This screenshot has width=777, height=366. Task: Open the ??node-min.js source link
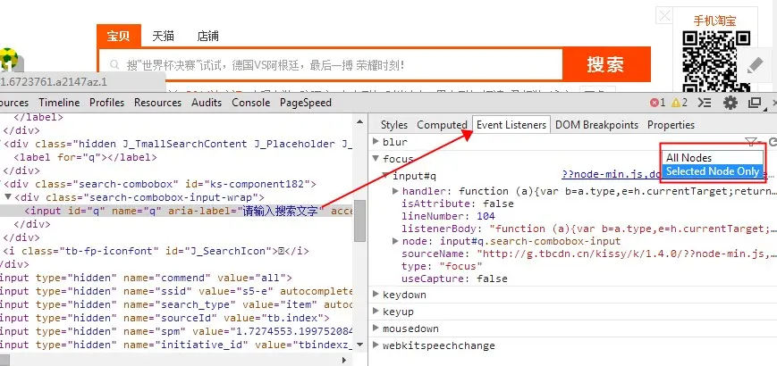click(x=612, y=175)
